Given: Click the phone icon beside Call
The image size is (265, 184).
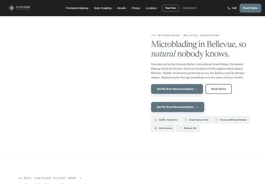Looking at the screenshot, I should (229, 8).
